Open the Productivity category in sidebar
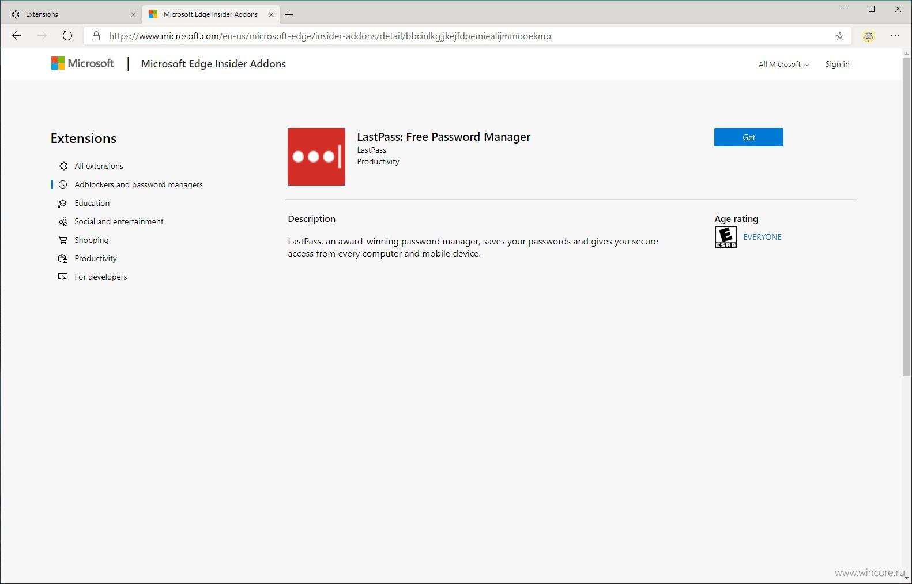This screenshot has width=912, height=584. tap(95, 258)
